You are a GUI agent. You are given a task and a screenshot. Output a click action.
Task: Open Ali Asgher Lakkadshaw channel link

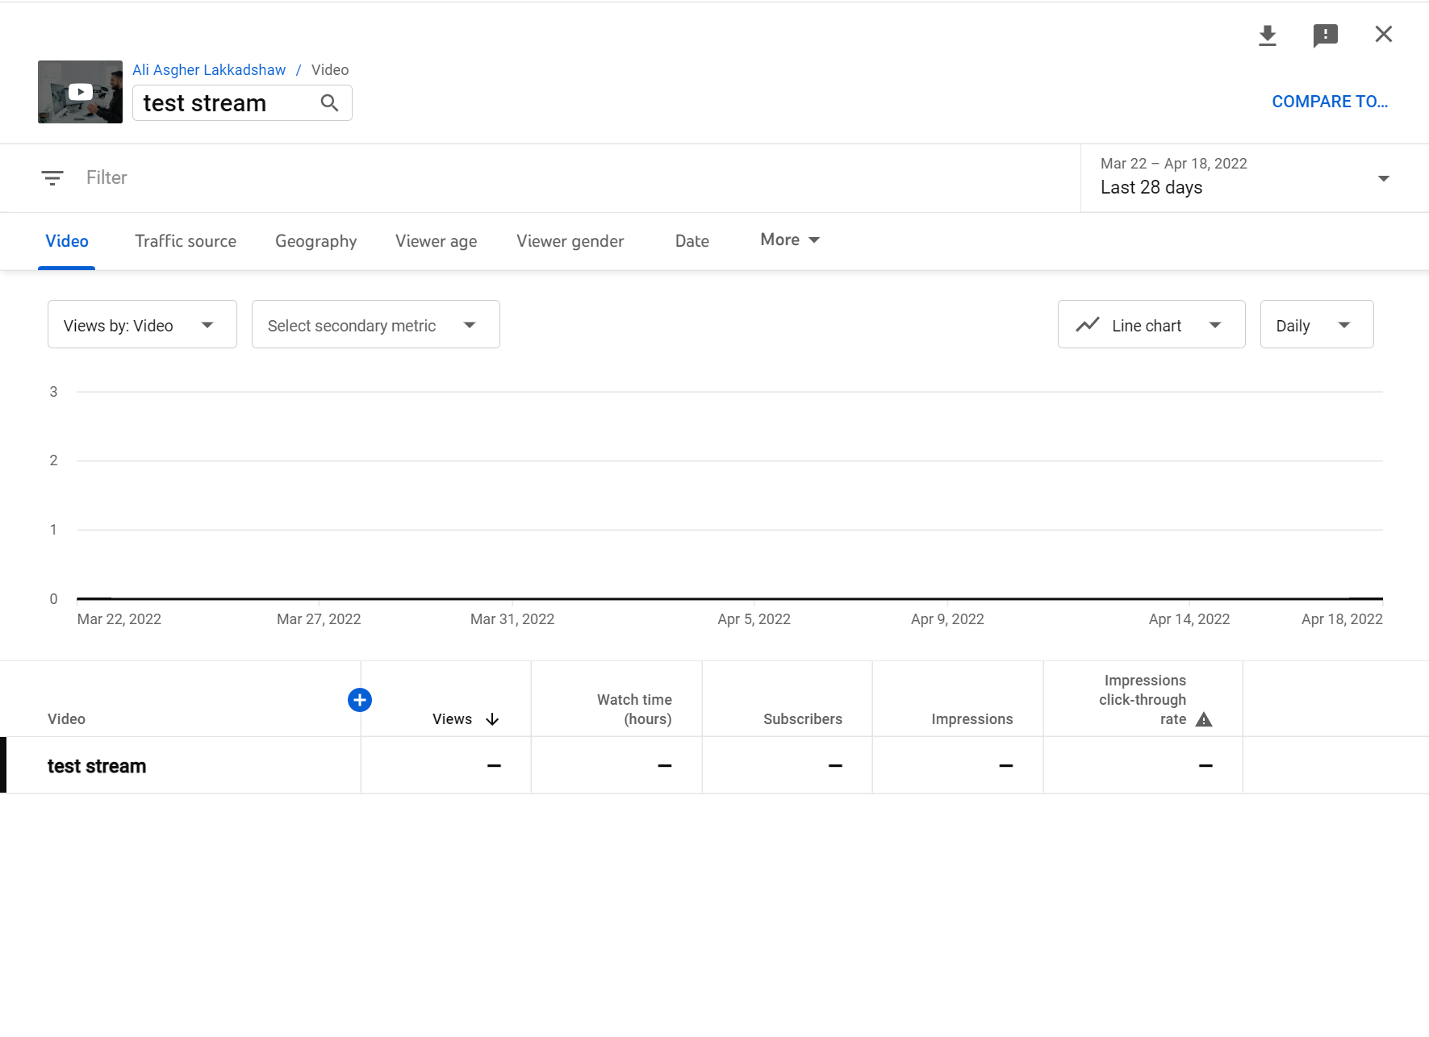coord(209,70)
